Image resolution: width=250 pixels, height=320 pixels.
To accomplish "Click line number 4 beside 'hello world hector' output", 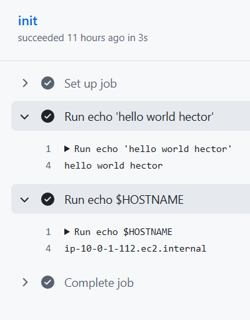I will click(x=48, y=166).
